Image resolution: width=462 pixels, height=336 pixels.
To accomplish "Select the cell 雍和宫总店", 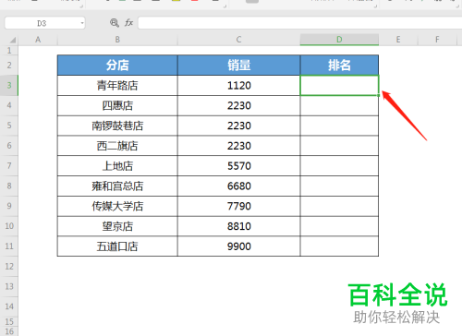I will click(x=117, y=186).
